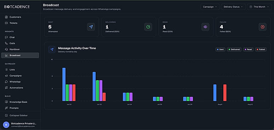Click the Lists icon in Outreach
274x130 pixels.
pyautogui.click(x=6, y=70)
